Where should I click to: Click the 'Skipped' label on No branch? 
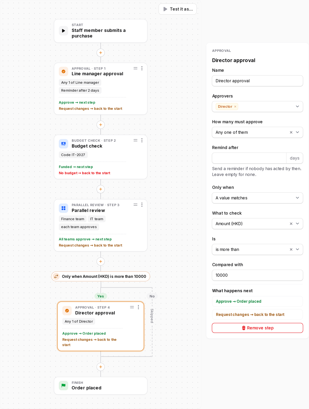pos(152,316)
